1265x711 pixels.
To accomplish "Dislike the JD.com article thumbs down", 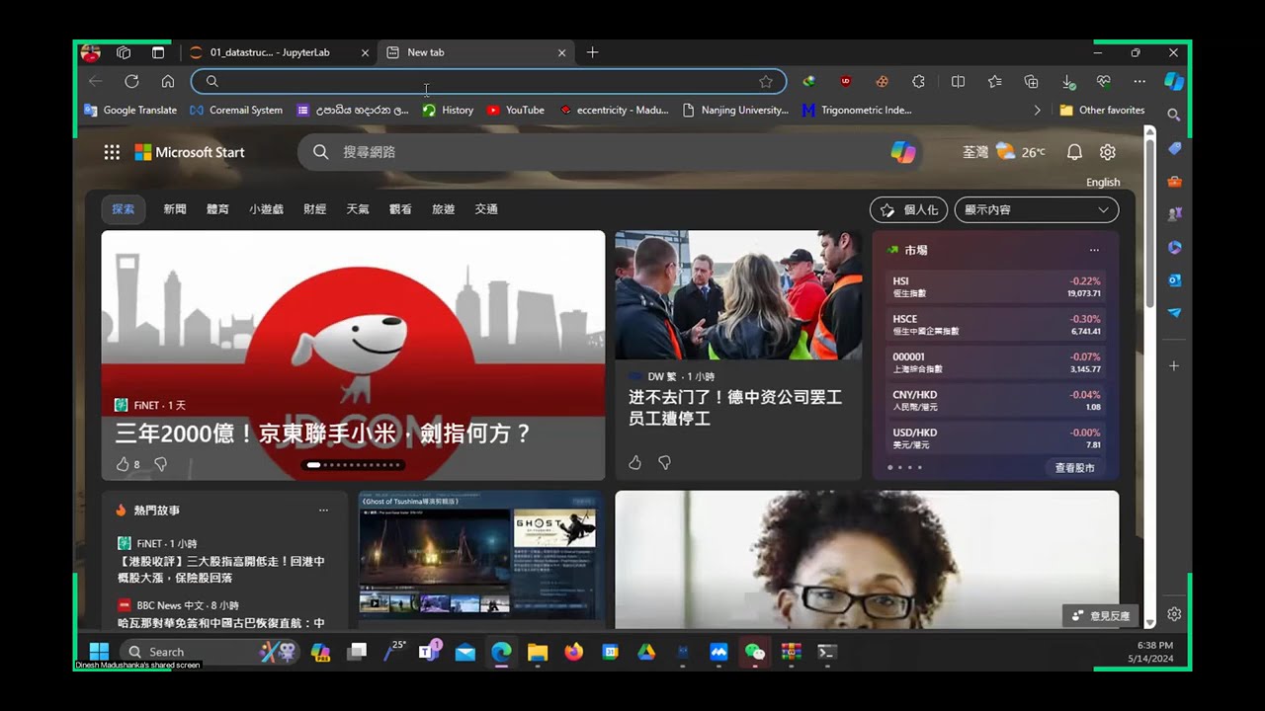I will [x=160, y=463].
